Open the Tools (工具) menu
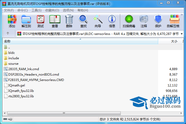The width and height of the screenshot is (186, 124). (x=36, y=10)
